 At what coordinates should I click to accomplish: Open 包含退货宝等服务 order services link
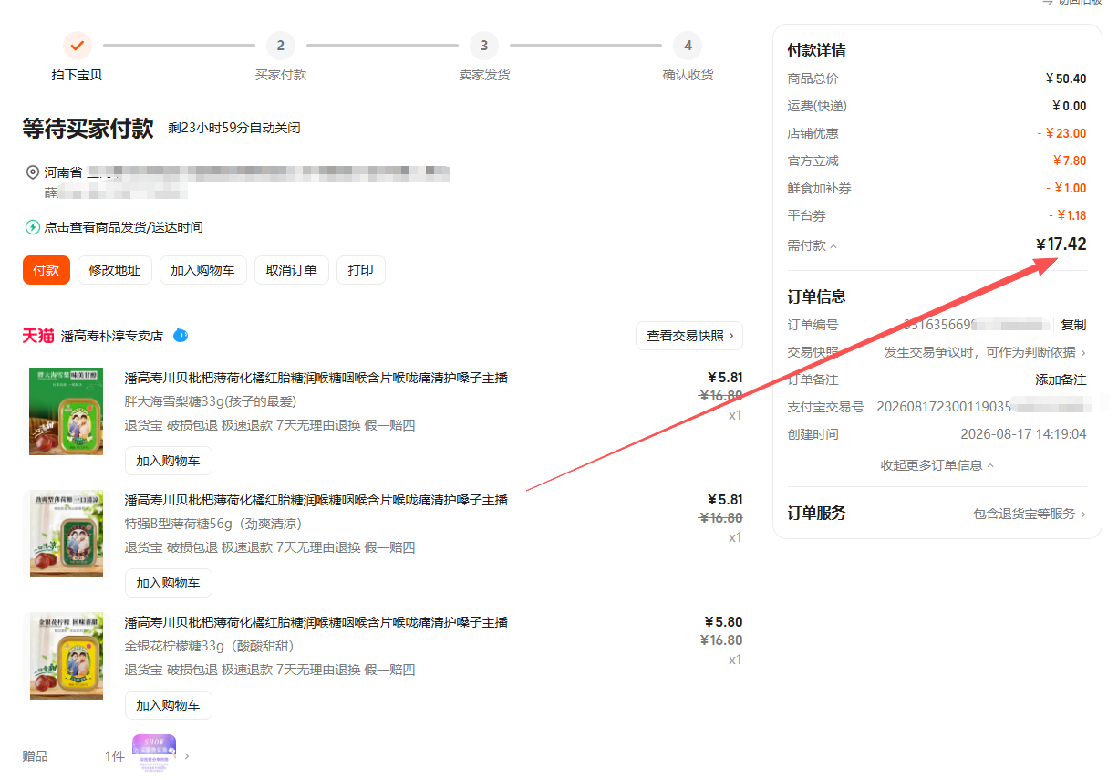click(x=1030, y=514)
